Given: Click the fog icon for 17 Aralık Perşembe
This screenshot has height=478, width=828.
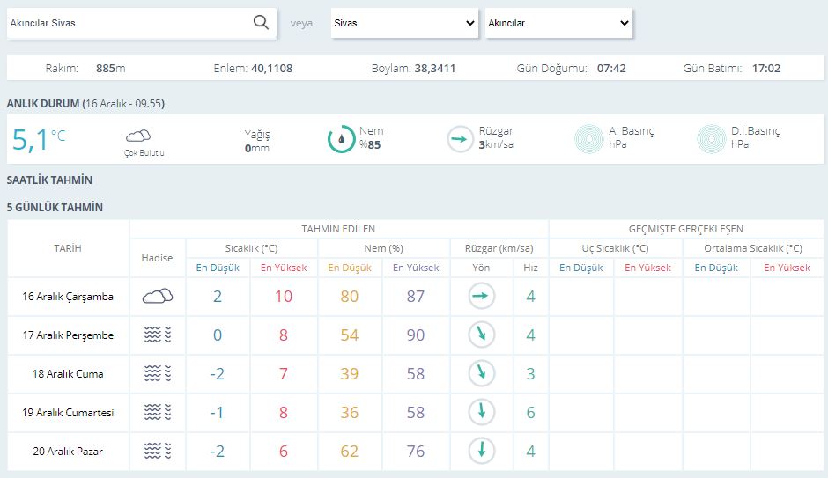Looking at the screenshot, I should point(158,335).
